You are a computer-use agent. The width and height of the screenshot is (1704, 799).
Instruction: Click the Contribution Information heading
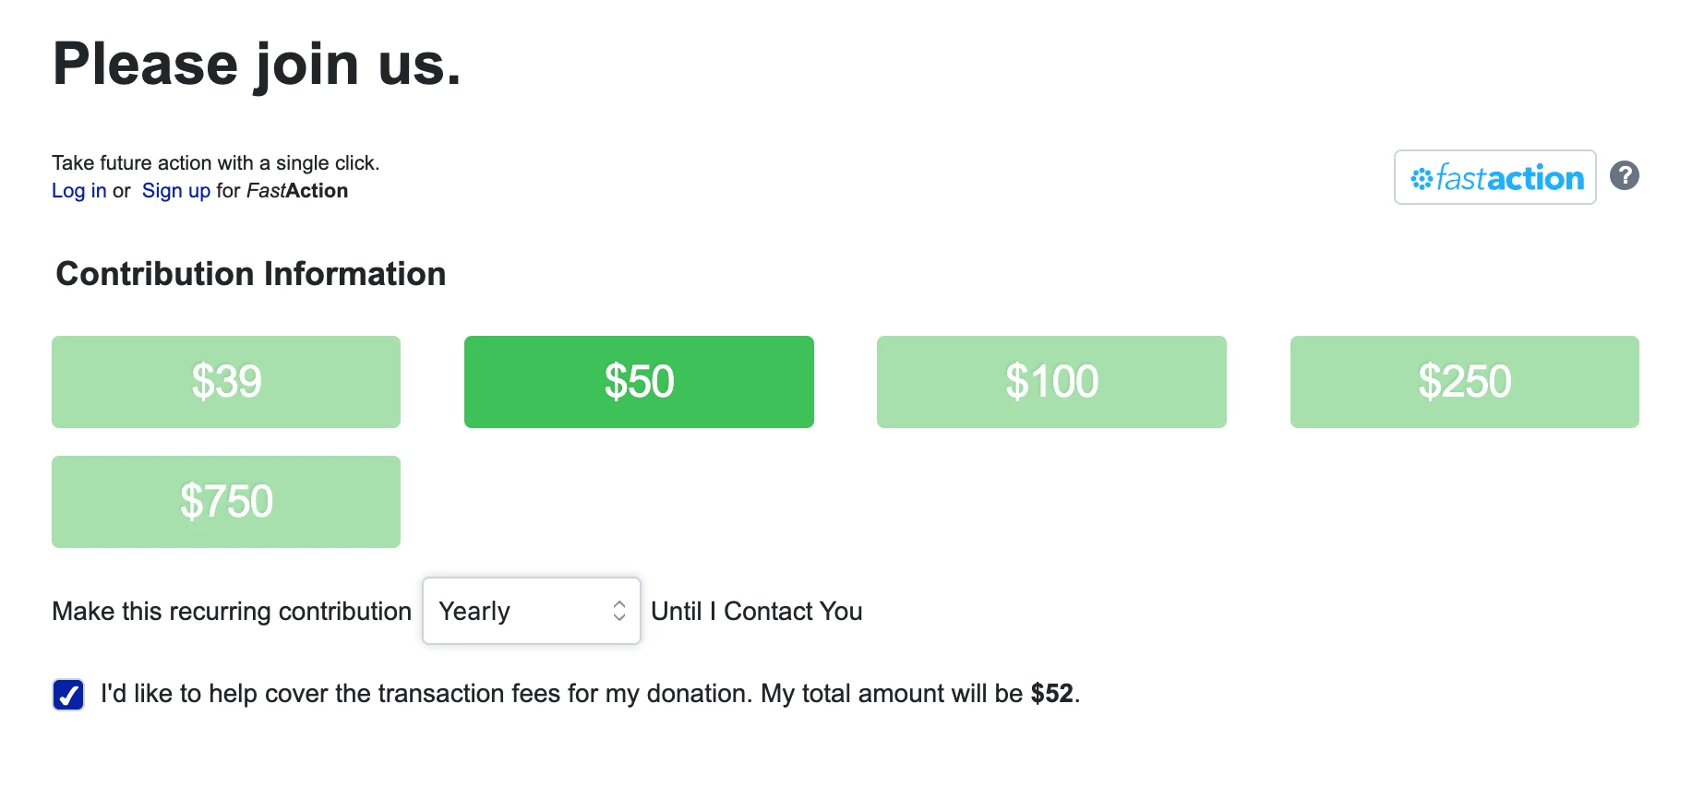tap(250, 274)
